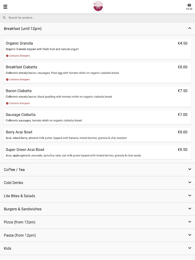Collapse the Breakfast section
Screen dimensions: 195x260
[190, 29]
